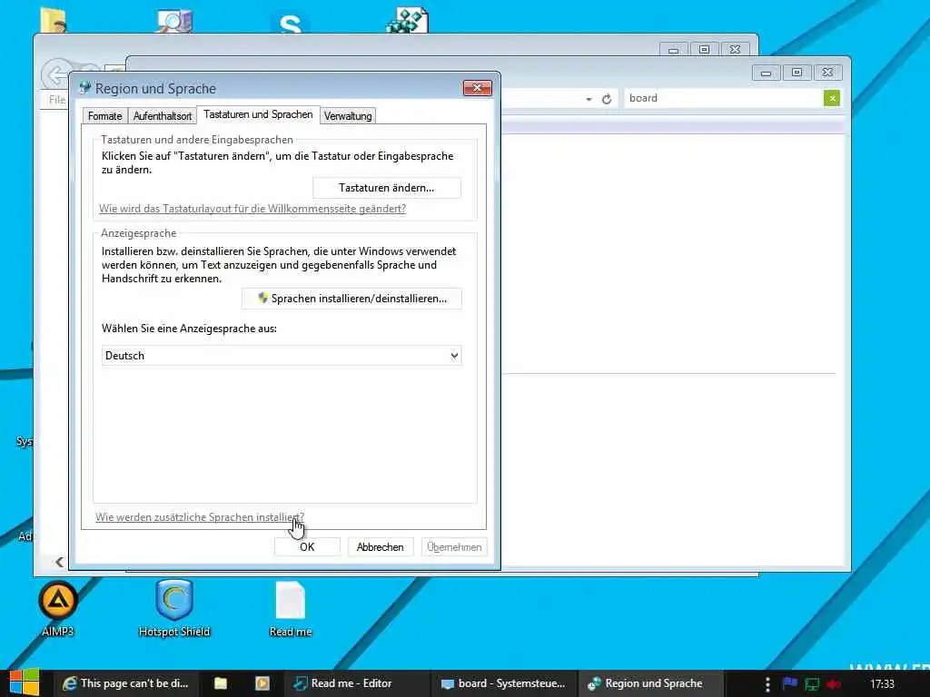Open the Hotspot Shield desktop icon
The height and width of the screenshot is (697, 930).
point(174,608)
